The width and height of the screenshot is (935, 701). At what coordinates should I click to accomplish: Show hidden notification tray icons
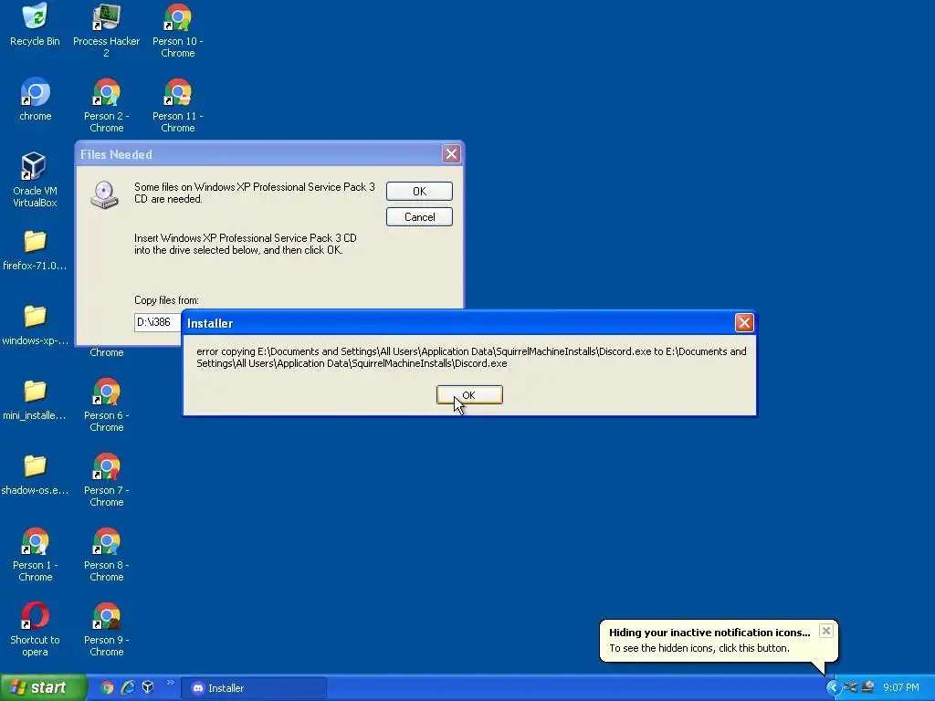coord(833,688)
